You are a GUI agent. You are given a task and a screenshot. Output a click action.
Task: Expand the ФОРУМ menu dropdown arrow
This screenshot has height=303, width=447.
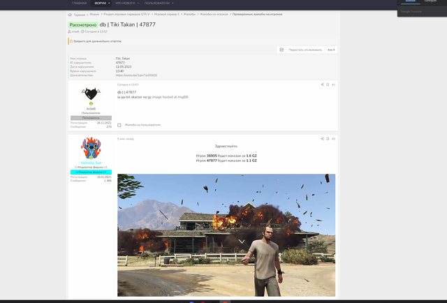[x=109, y=3]
